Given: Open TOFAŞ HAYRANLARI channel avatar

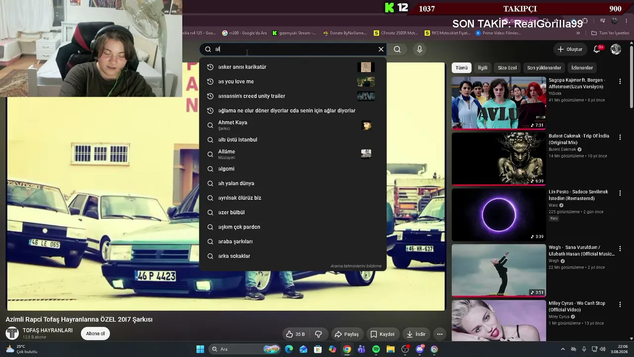Looking at the screenshot, I should click(12, 334).
